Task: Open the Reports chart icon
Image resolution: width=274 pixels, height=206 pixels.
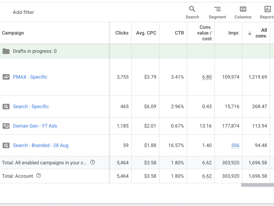Action: tap(267, 9)
